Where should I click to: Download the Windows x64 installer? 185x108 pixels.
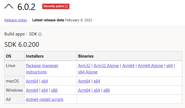pos(45,90)
